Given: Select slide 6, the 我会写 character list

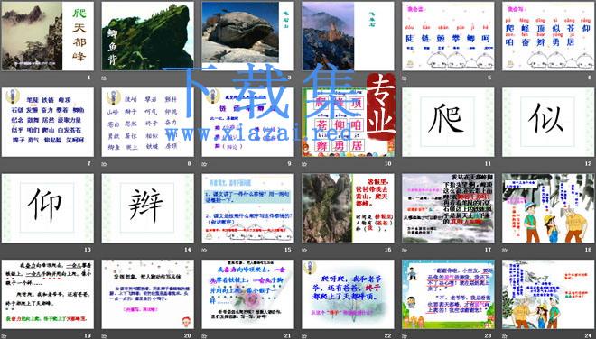Looking at the screenshot, I should point(548,36).
